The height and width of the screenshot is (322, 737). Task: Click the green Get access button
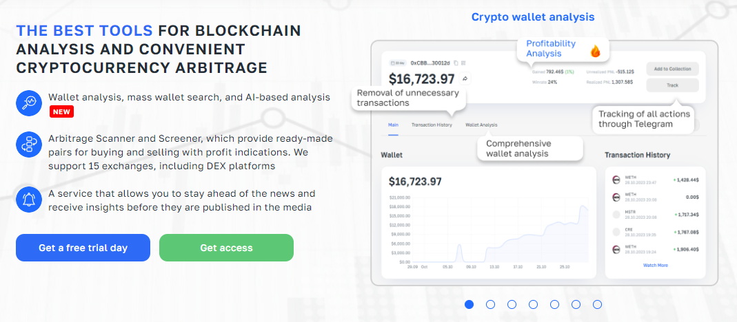[227, 248]
